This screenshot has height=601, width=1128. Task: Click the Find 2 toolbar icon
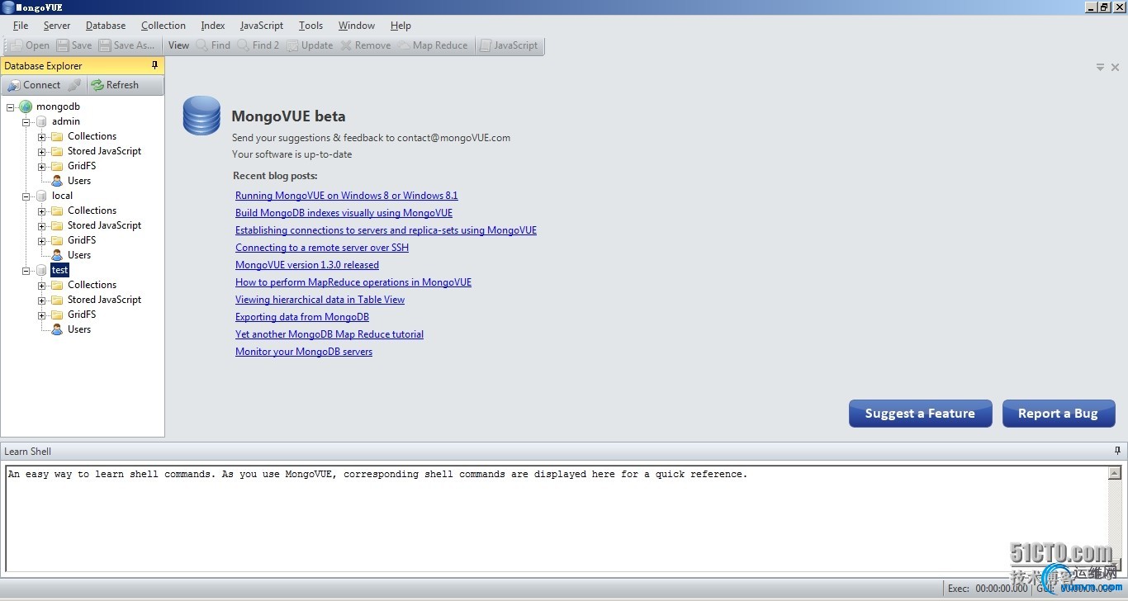tap(243, 45)
